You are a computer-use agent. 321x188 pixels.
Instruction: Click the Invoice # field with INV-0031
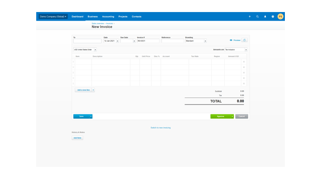pyautogui.click(x=148, y=41)
